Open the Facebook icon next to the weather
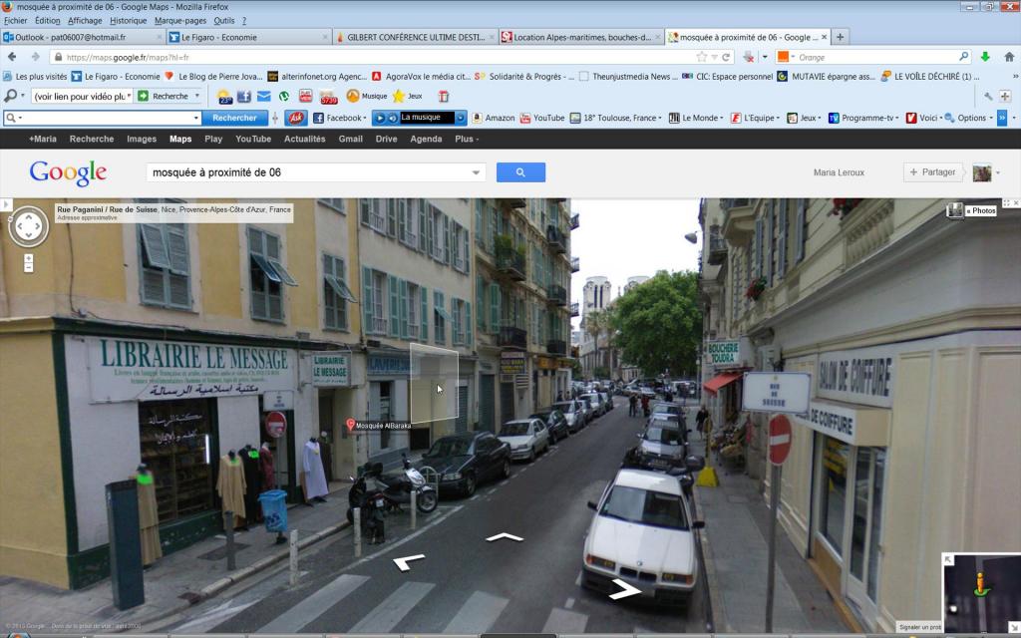 click(x=244, y=97)
